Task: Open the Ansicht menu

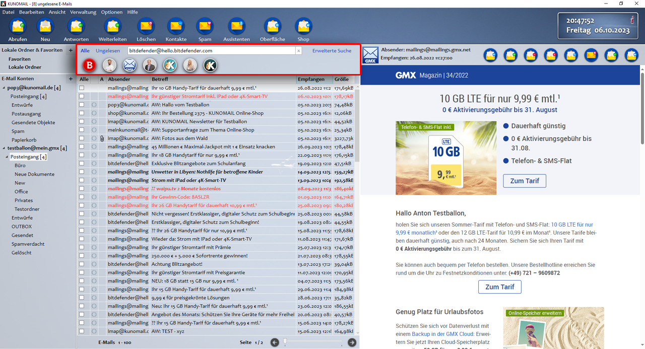Action: point(57,12)
